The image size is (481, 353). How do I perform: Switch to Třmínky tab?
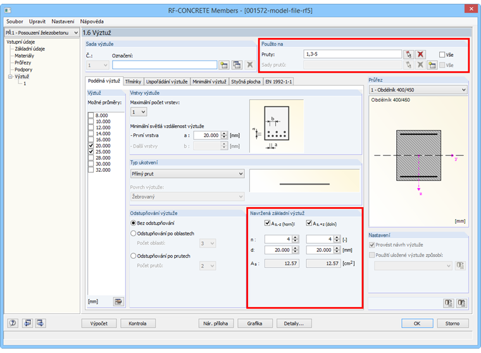click(133, 81)
